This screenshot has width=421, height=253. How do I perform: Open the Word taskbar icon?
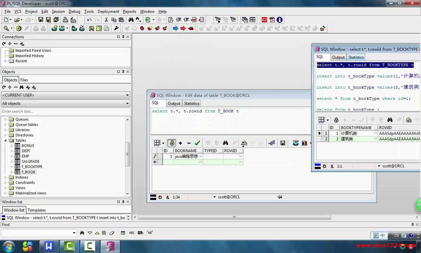tap(49, 246)
